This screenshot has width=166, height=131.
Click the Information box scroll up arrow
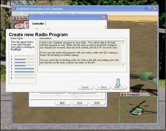point(123,43)
